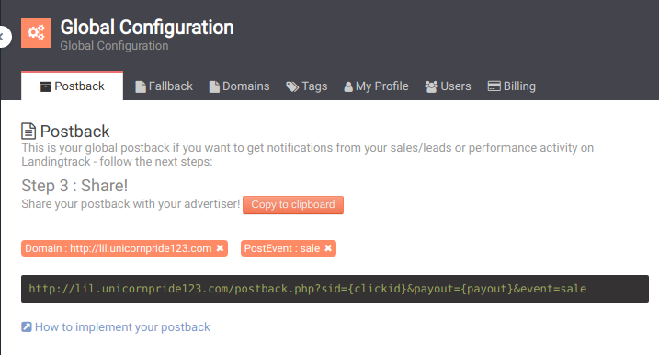This screenshot has width=659, height=355.
Task: Open the My Profile tab
Action: tap(376, 86)
